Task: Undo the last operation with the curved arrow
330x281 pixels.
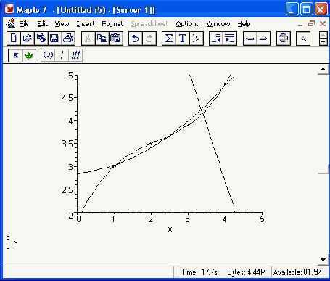Action: [x=136, y=38]
